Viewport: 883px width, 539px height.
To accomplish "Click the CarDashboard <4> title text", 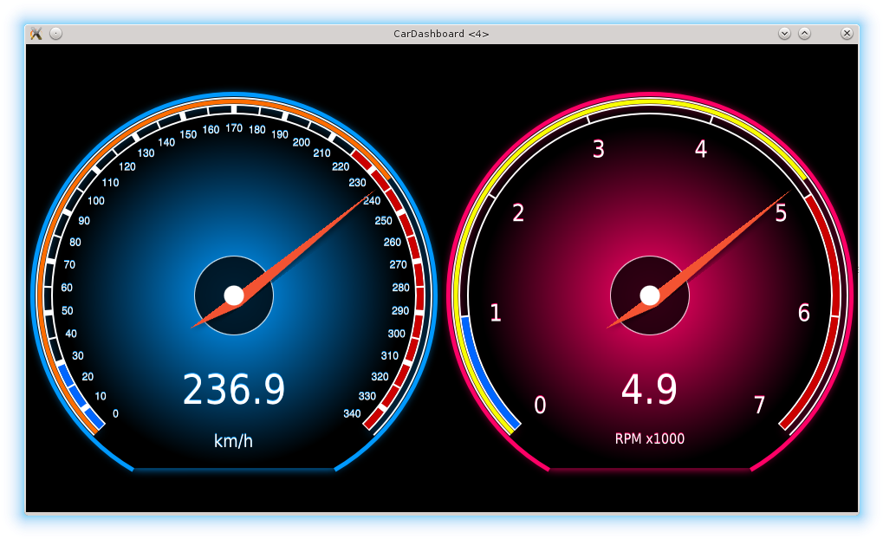I will (x=441, y=34).
